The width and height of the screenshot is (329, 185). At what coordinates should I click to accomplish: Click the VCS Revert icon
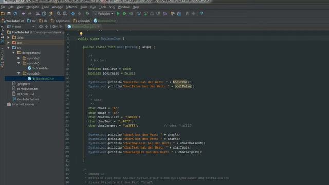[165, 14]
